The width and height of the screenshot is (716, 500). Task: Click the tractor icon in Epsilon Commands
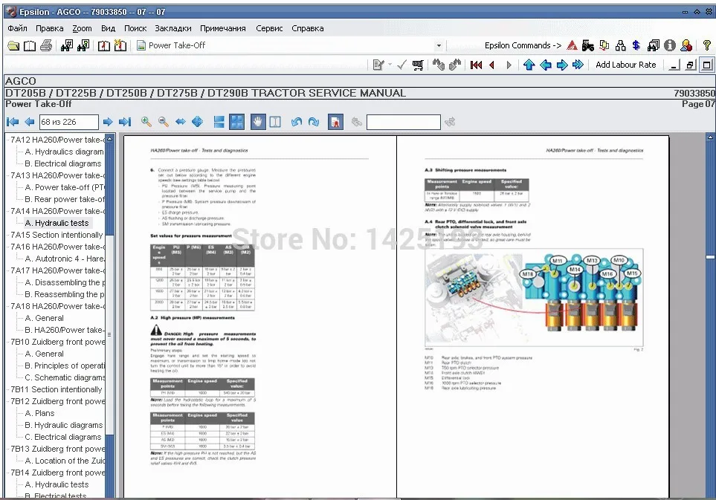coord(587,45)
